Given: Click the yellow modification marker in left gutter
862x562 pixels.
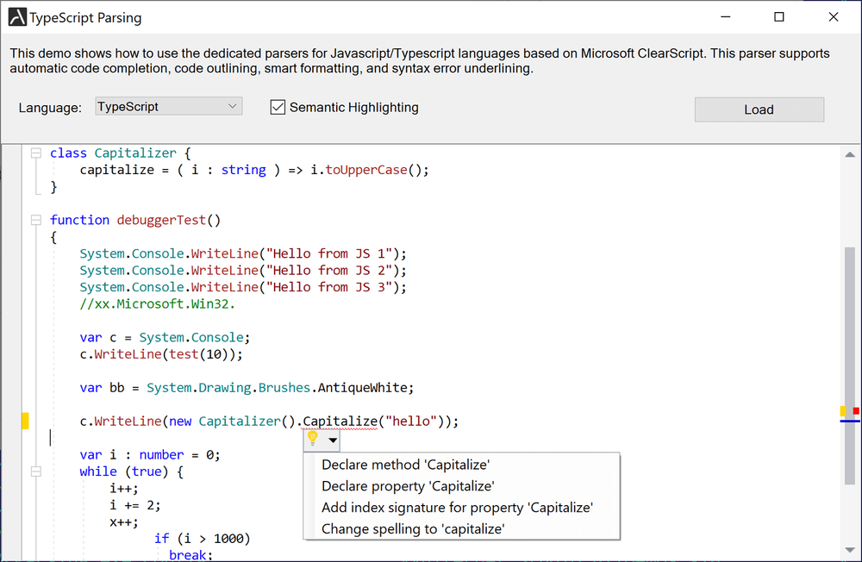Looking at the screenshot, I should click(27, 421).
